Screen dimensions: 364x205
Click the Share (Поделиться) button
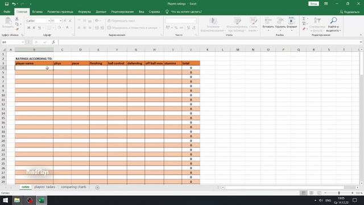[x=349, y=12]
